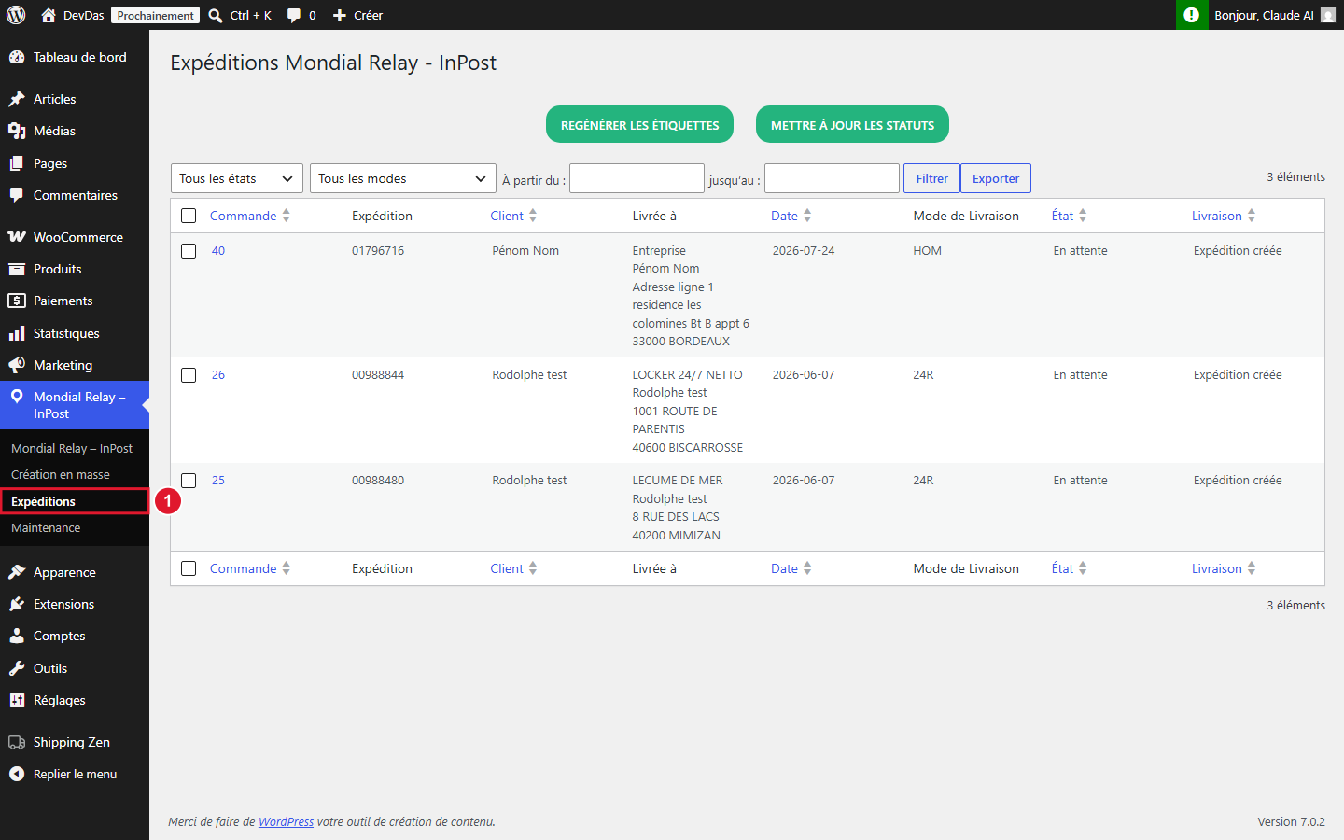Open order number 25 link
Viewport: 1344px width, 840px height.
(x=218, y=481)
